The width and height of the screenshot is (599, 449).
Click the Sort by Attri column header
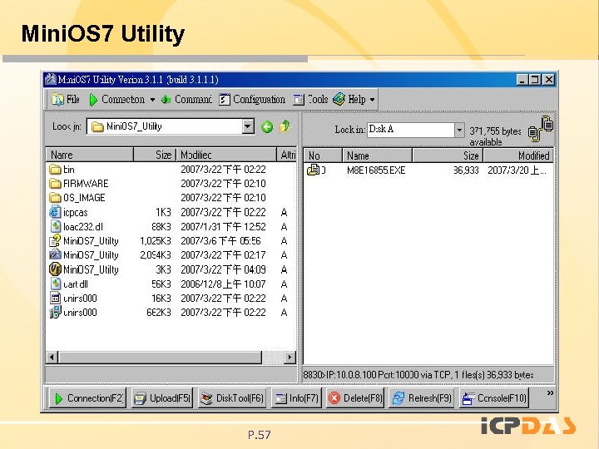click(286, 155)
